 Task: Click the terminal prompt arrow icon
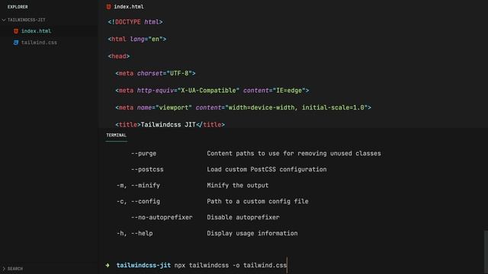coord(108,266)
